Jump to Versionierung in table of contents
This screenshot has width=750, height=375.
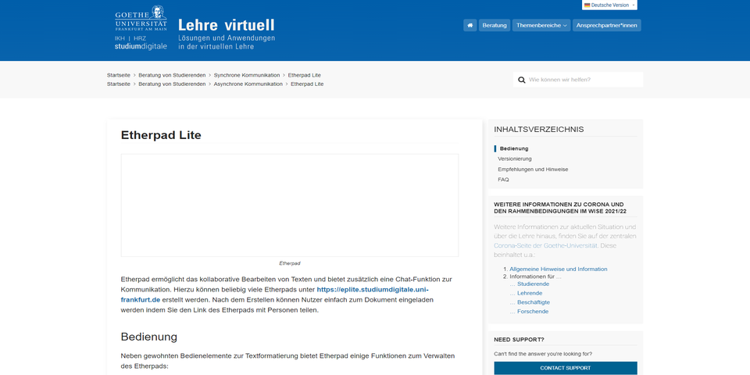click(x=515, y=159)
